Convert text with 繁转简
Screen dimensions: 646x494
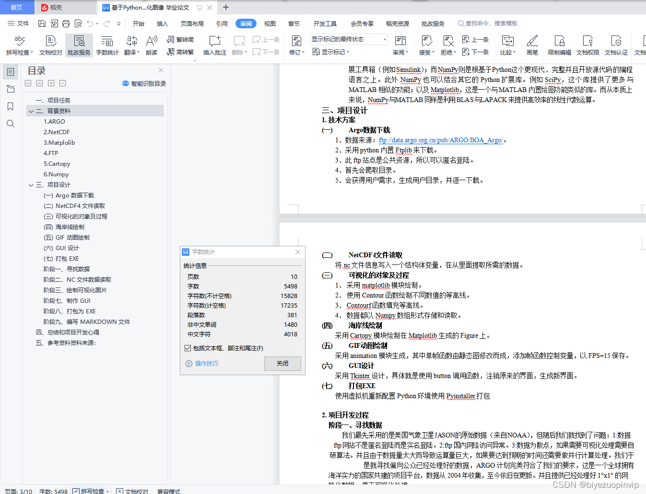click(x=180, y=40)
